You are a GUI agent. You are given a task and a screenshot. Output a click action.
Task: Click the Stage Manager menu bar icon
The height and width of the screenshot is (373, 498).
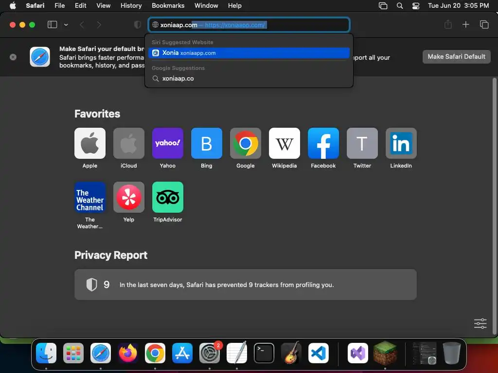click(383, 6)
